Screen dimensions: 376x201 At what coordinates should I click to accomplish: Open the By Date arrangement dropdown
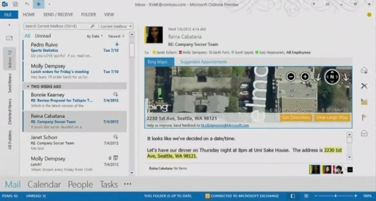coord(94,36)
